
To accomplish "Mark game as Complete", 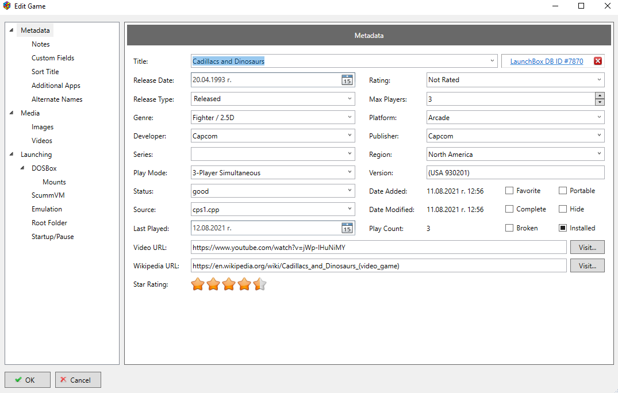I will (x=509, y=209).
